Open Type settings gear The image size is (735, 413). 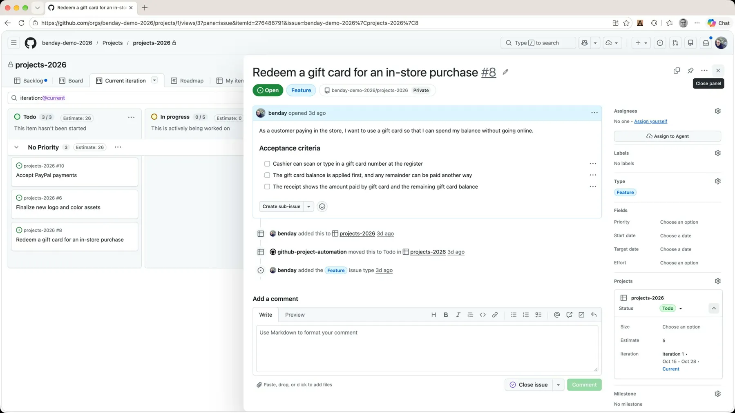(718, 181)
